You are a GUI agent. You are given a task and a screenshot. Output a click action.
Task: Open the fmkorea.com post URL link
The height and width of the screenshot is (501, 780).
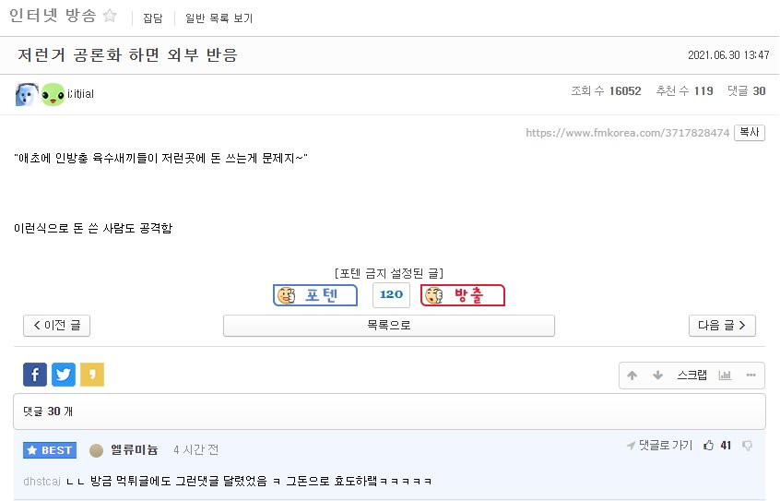coord(627,133)
